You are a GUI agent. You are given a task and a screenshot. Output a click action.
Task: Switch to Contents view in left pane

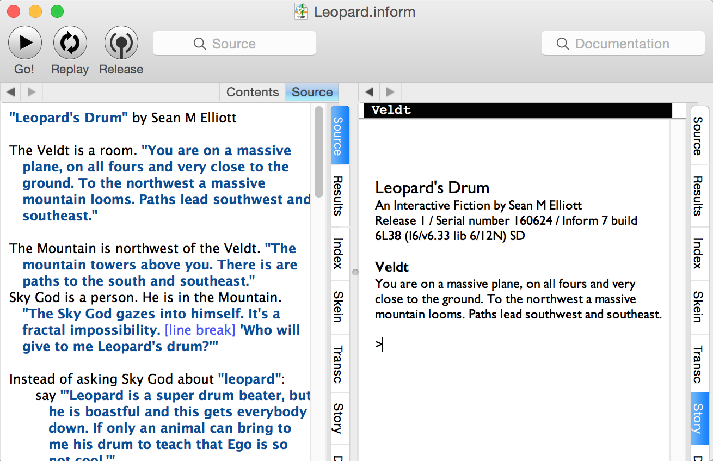(253, 92)
